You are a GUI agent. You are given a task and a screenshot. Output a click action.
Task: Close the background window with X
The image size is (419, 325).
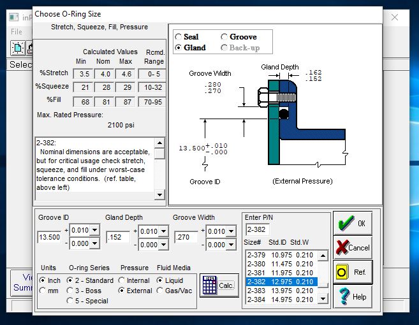tap(395, 17)
